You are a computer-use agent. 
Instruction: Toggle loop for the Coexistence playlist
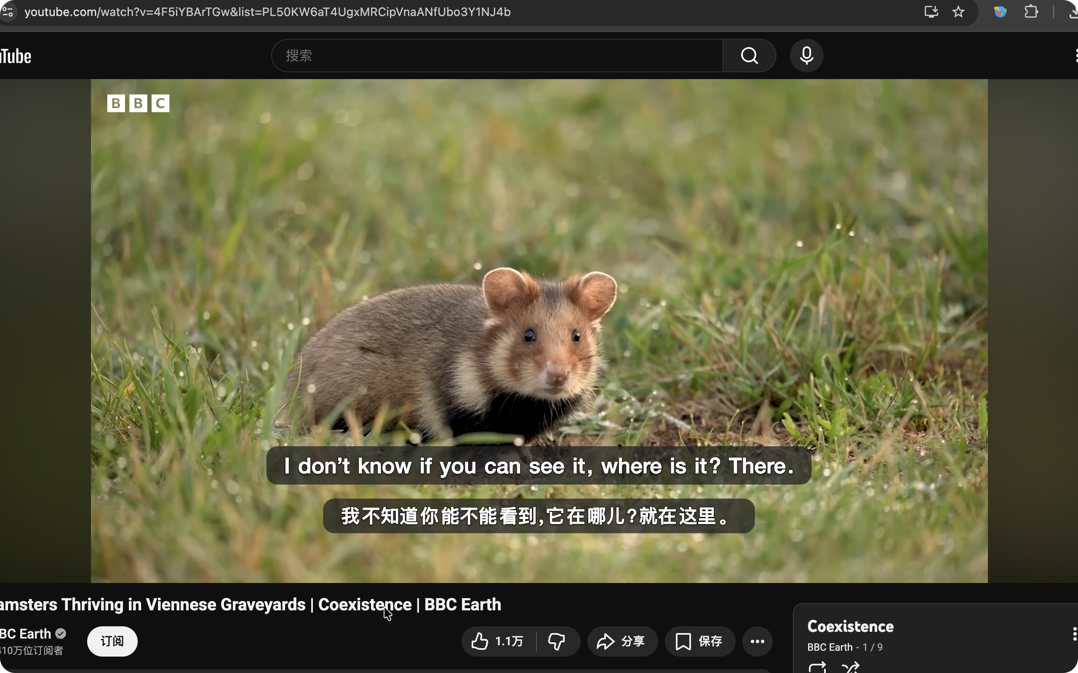pos(817,668)
